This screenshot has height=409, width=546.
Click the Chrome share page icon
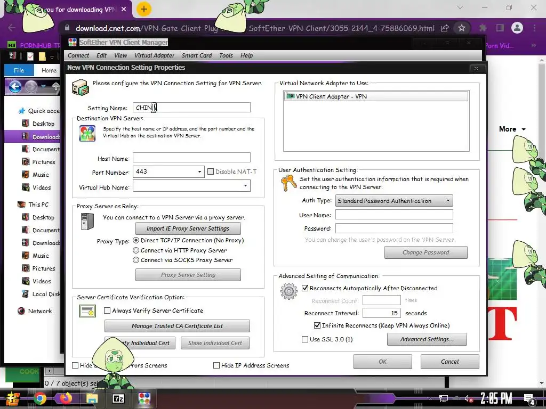tap(445, 28)
